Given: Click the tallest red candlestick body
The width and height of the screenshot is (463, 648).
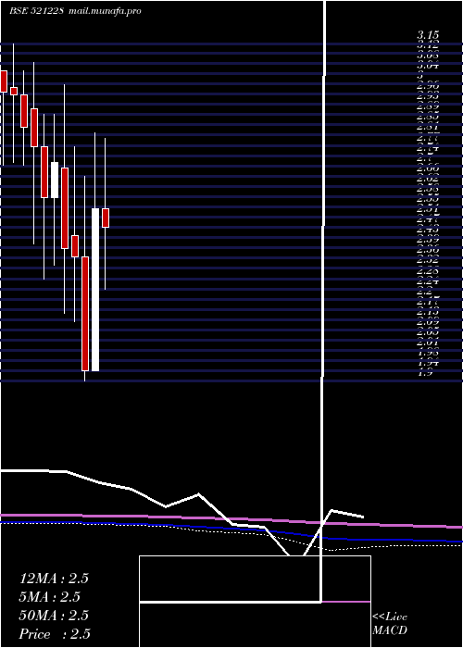Looking at the screenshot, I should coord(85,314).
